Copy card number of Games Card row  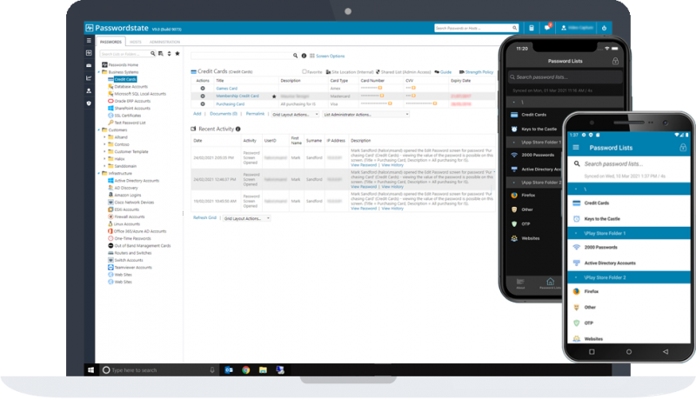coord(380,88)
